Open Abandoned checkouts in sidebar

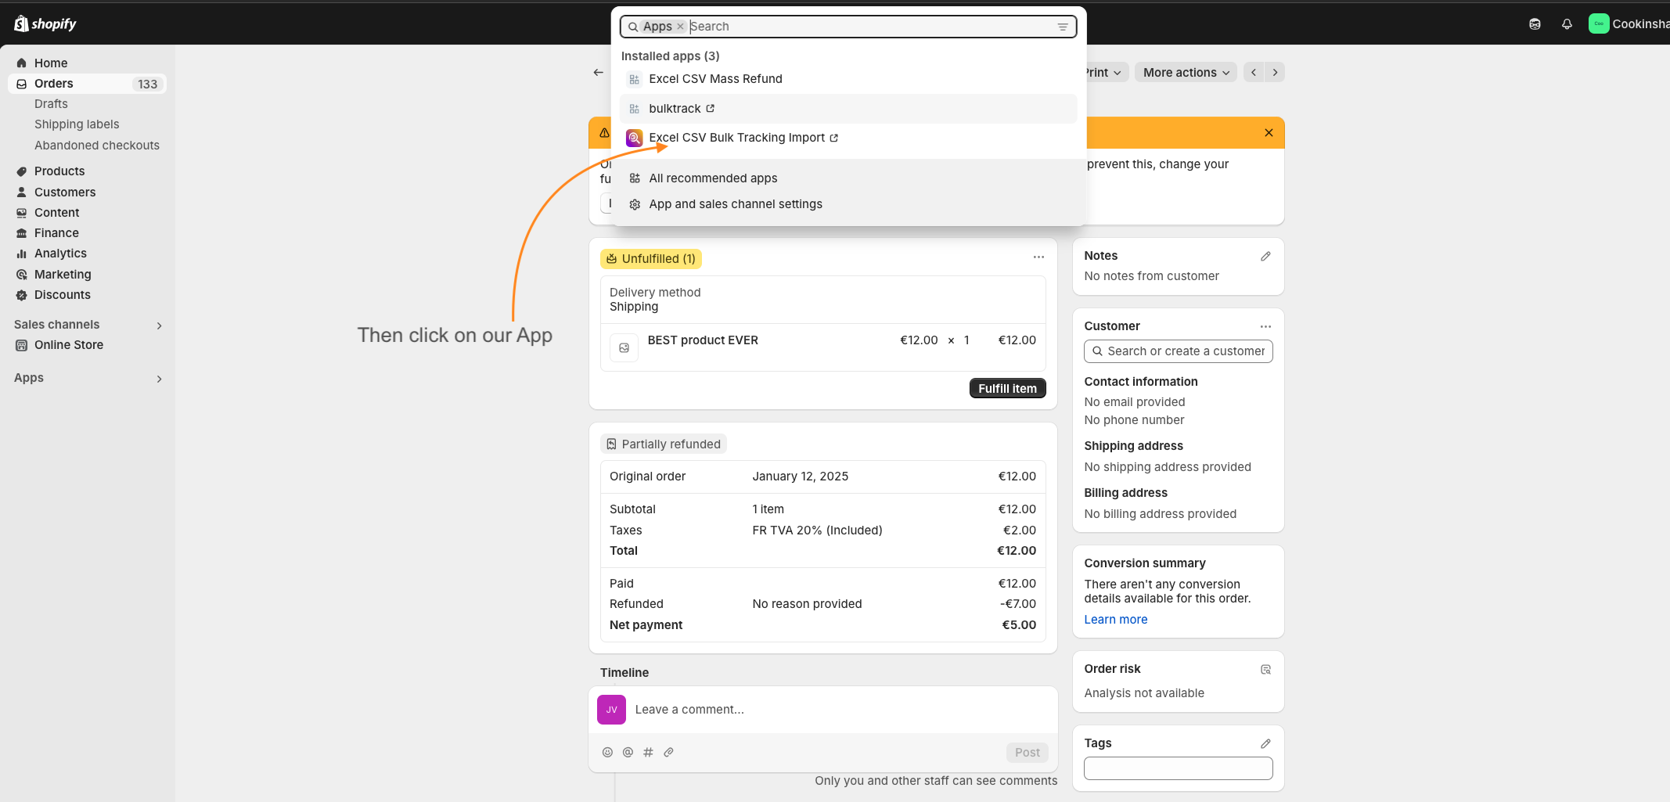[x=97, y=145]
